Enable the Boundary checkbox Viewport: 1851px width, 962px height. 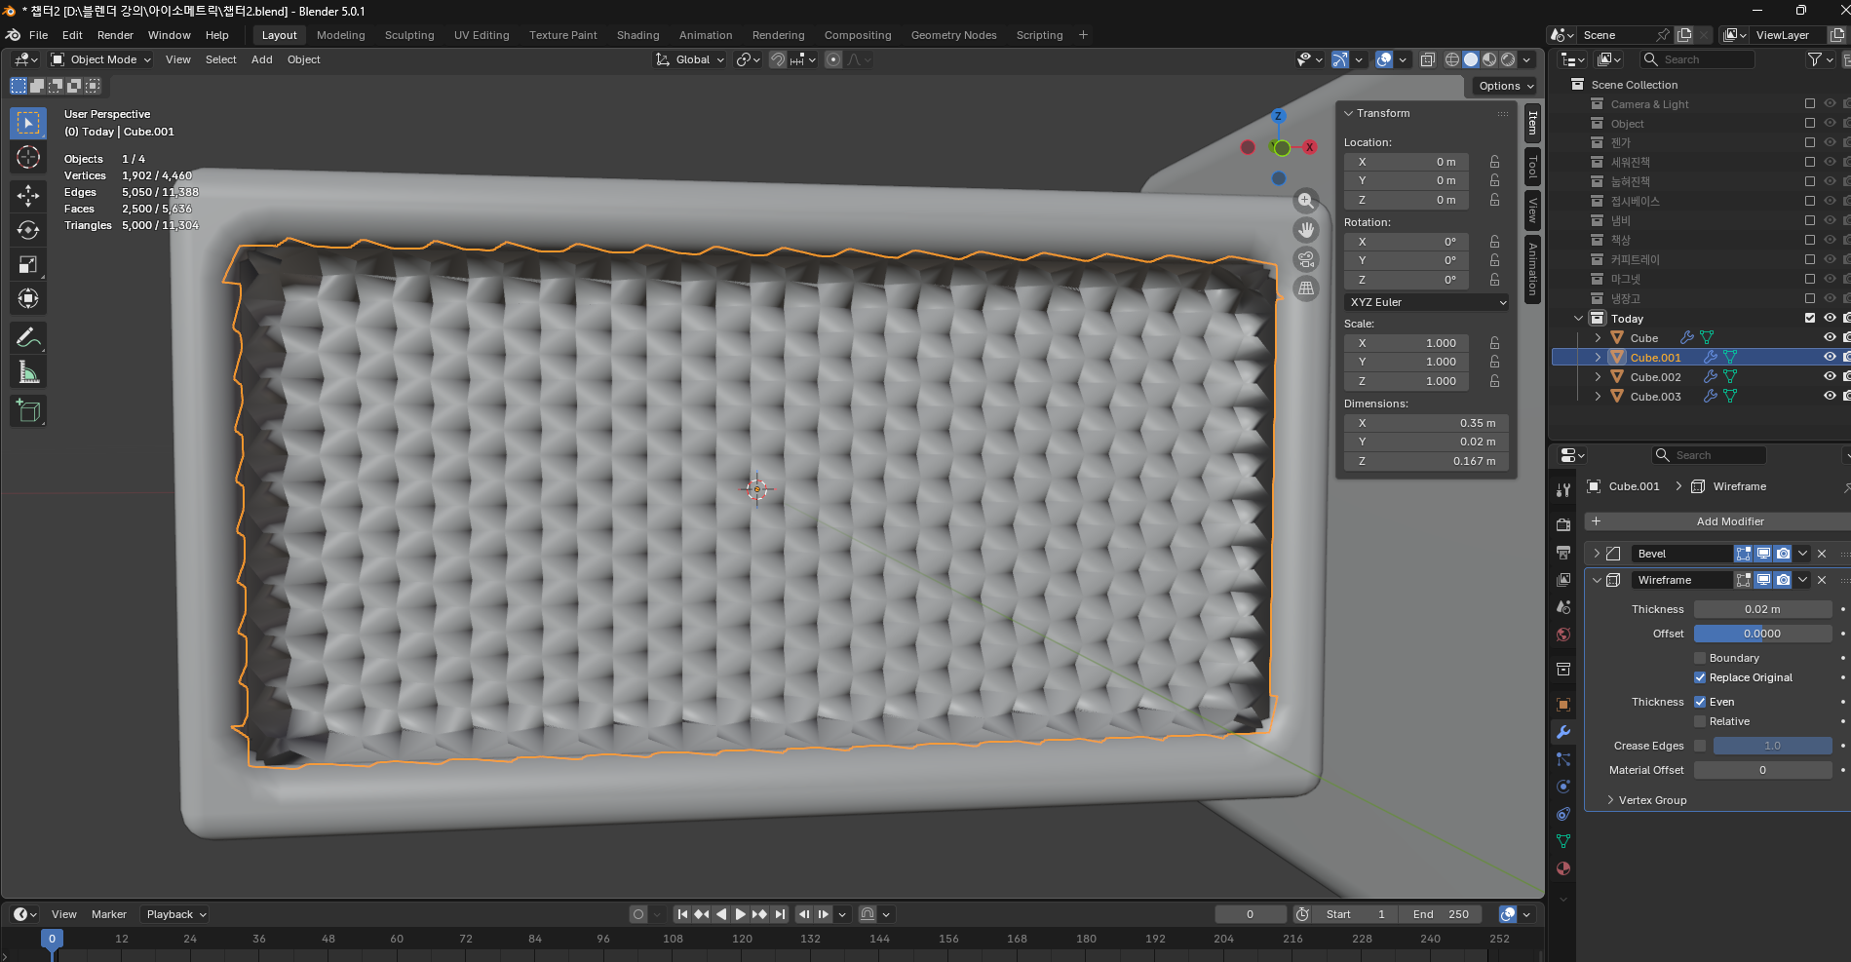1700,658
